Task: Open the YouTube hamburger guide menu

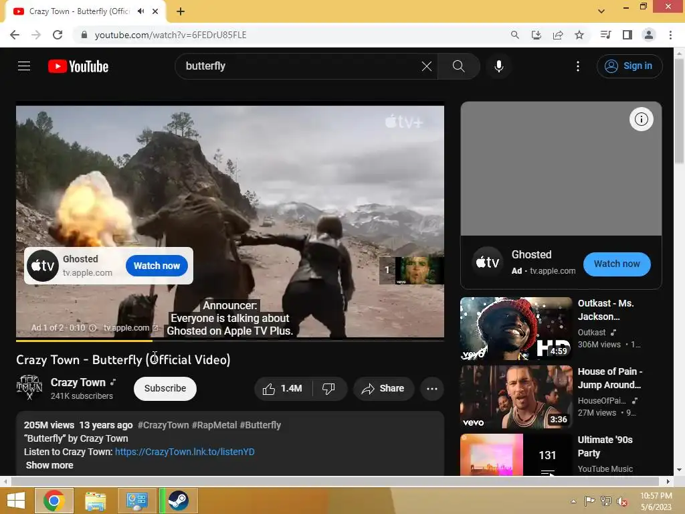Action: (x=24, y=66)
